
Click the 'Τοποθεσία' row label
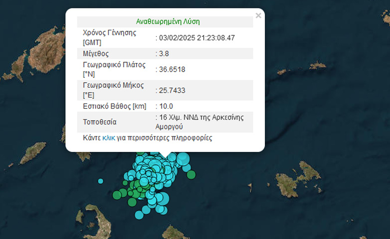click(x=100, y=122)
